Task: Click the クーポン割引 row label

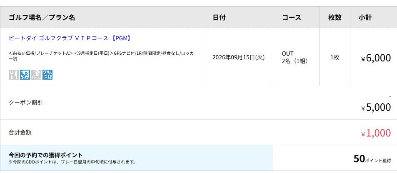Action: tap(26, 102)
